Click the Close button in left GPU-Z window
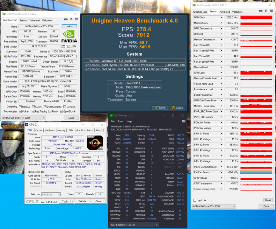 pyautogui.click(x=71, y=118)
